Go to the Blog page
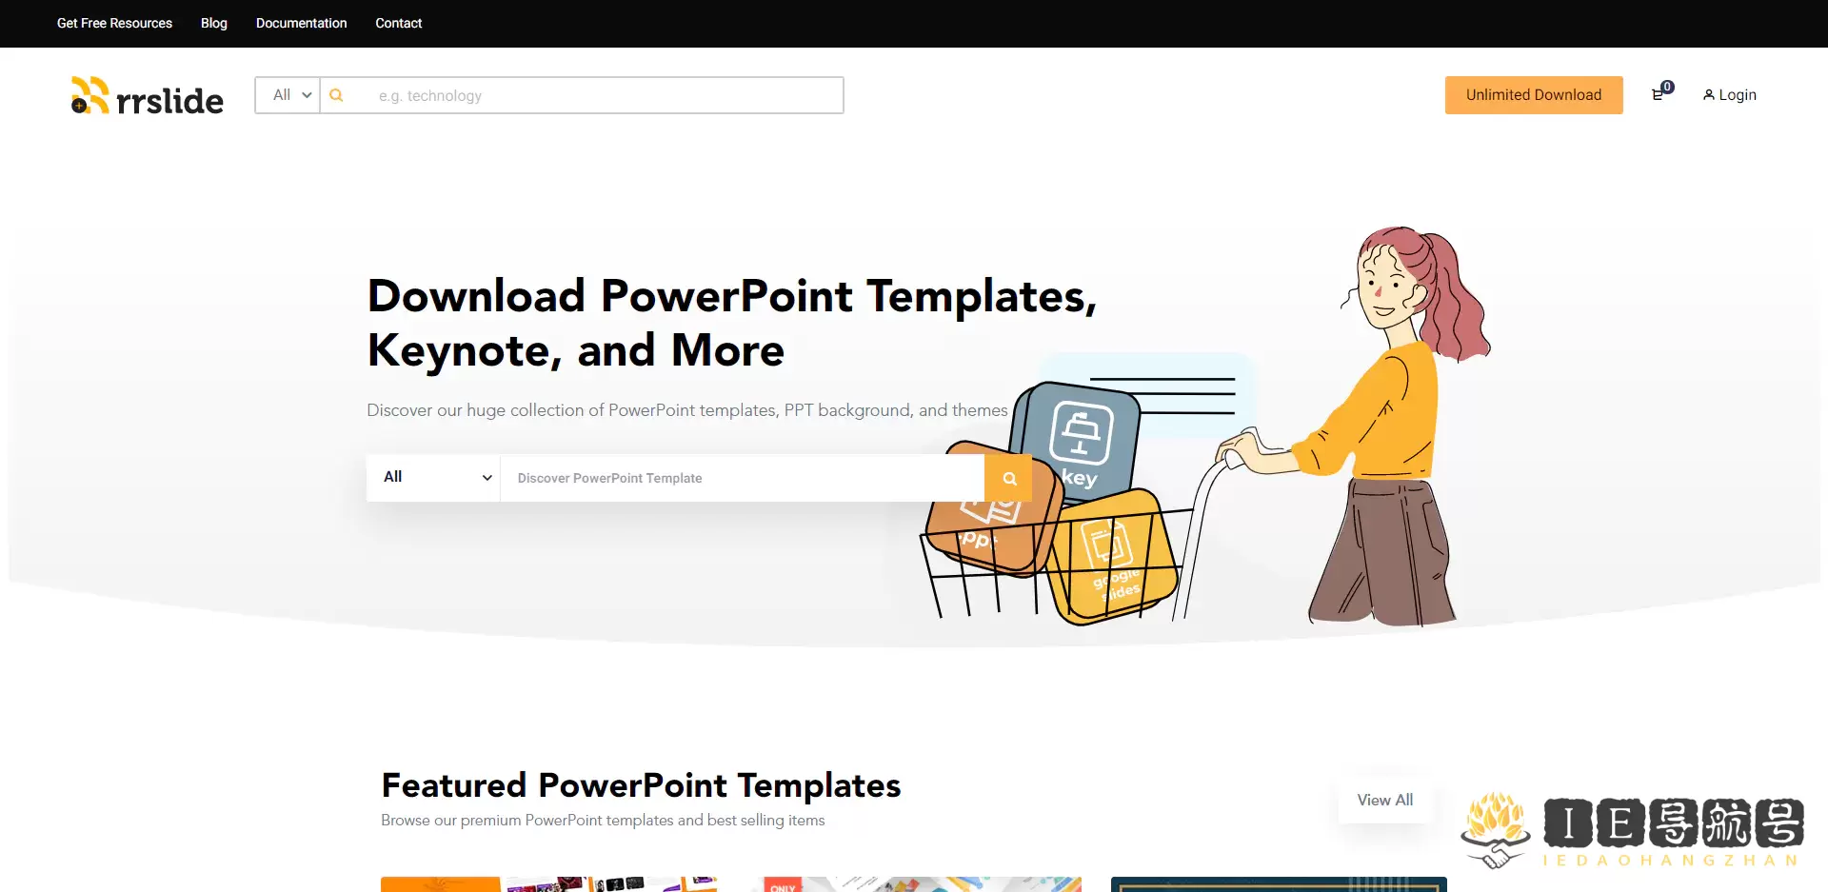Viewport: 1828px width, 892px height. pyautogui.click(x=214, y=23)
